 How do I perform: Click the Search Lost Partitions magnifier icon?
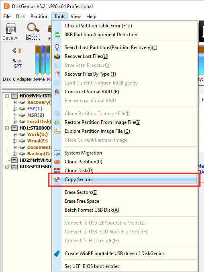57,47
